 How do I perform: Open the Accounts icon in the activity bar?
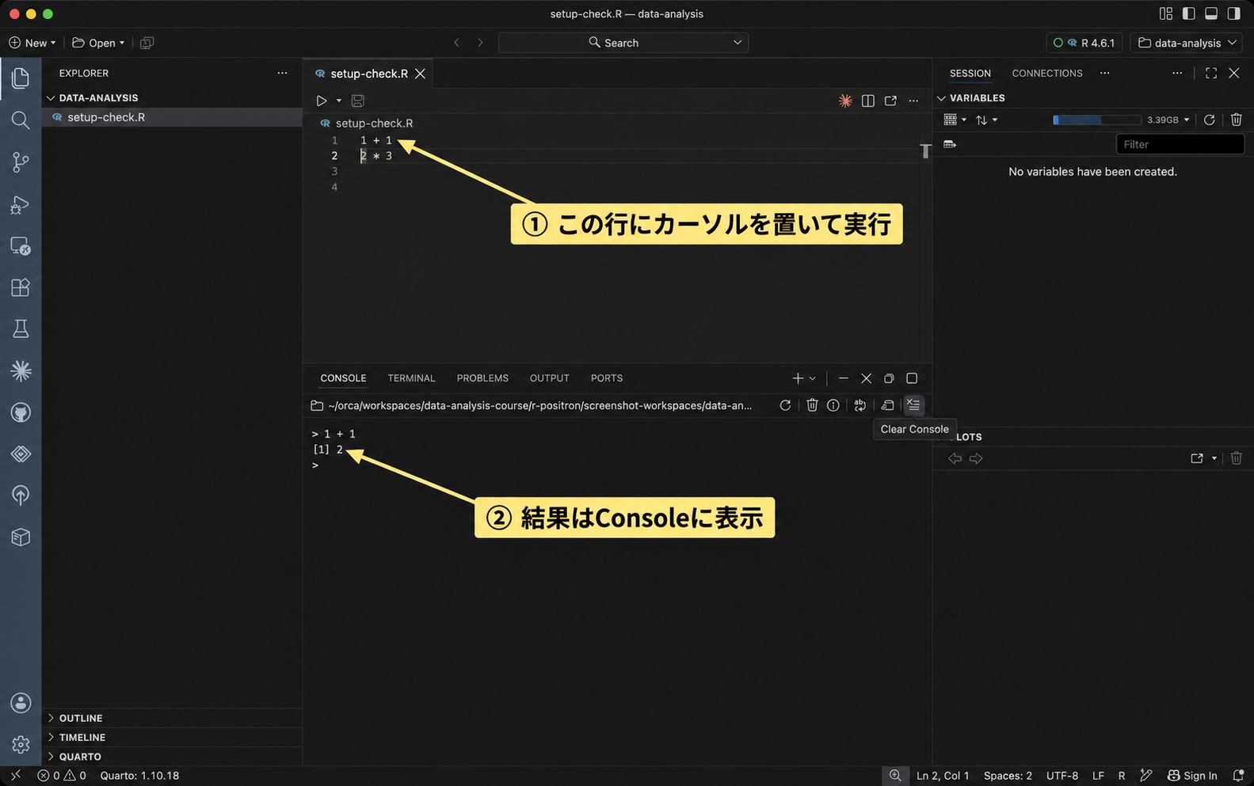point(21,703)
